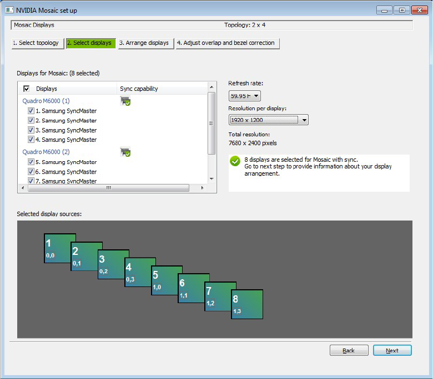Click the 'Mosaic Displays' header text
This screenshot has width=433, height=379.
coord(34,25)
